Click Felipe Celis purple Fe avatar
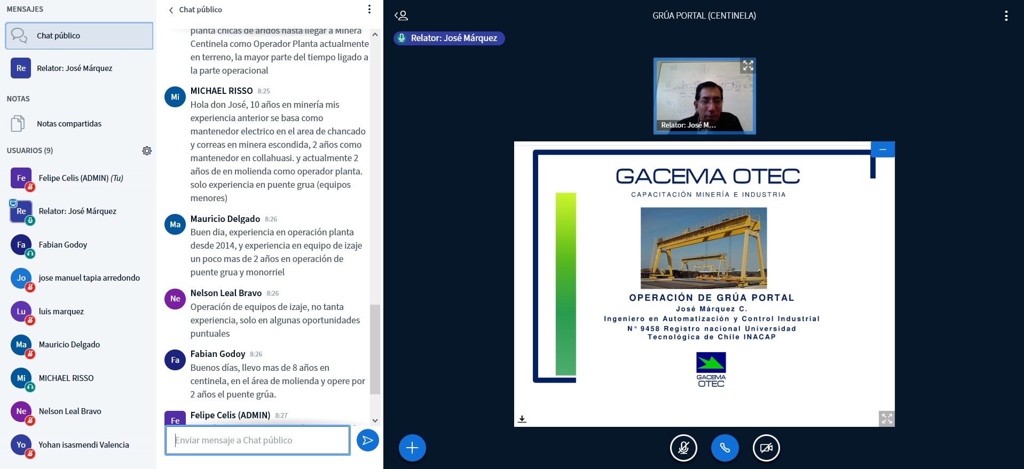This screenshot has height=469, width=1024. click(x=21, y=178)
